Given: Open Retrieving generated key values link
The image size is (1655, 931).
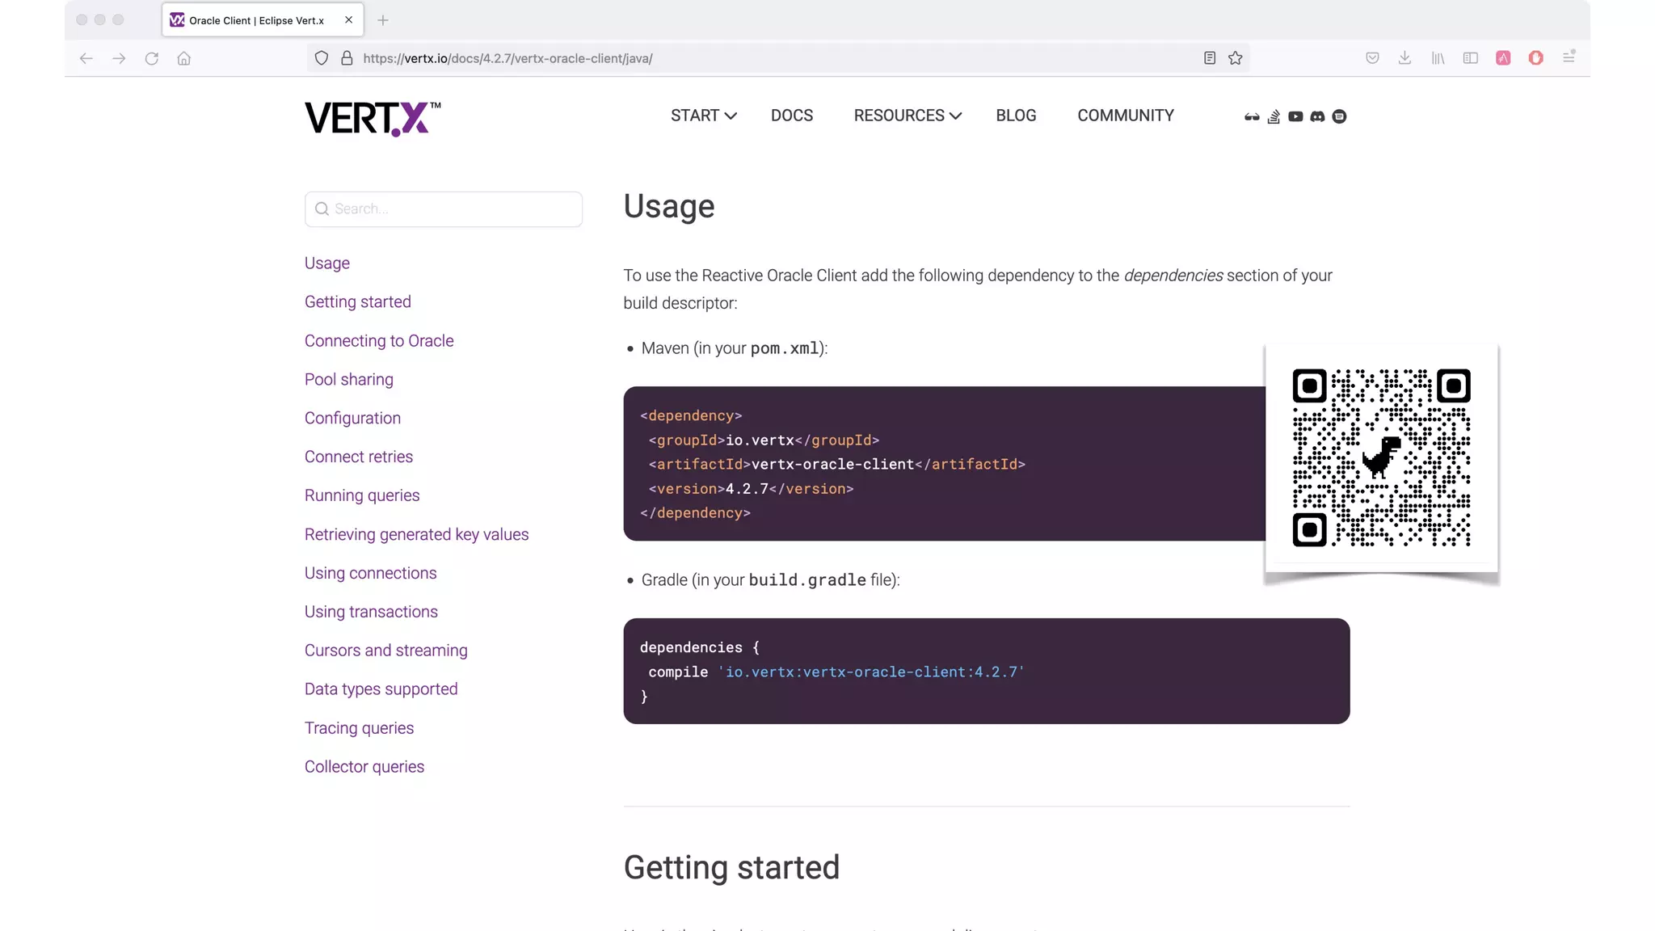Looking at the screenshot, I should (x=417, y=534).
